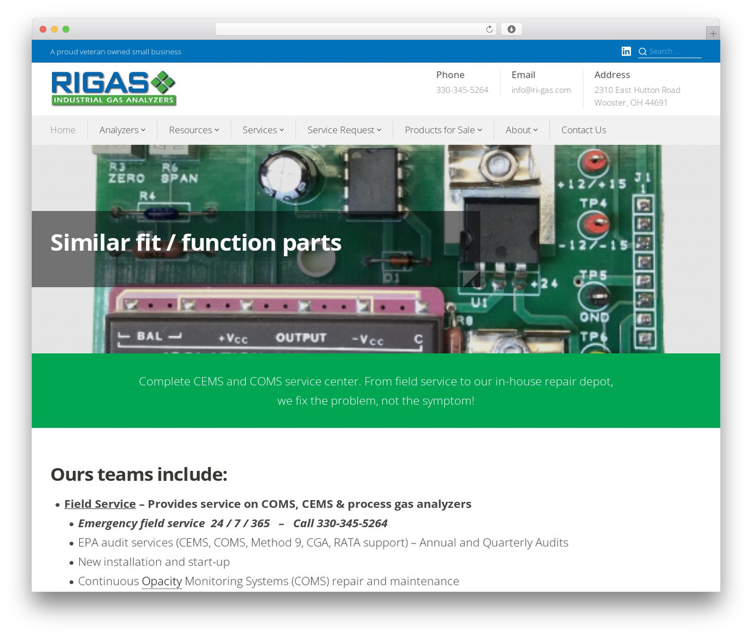Go to the Home menu item
Viewport: 752px width, 637px height.
point(63,130)
